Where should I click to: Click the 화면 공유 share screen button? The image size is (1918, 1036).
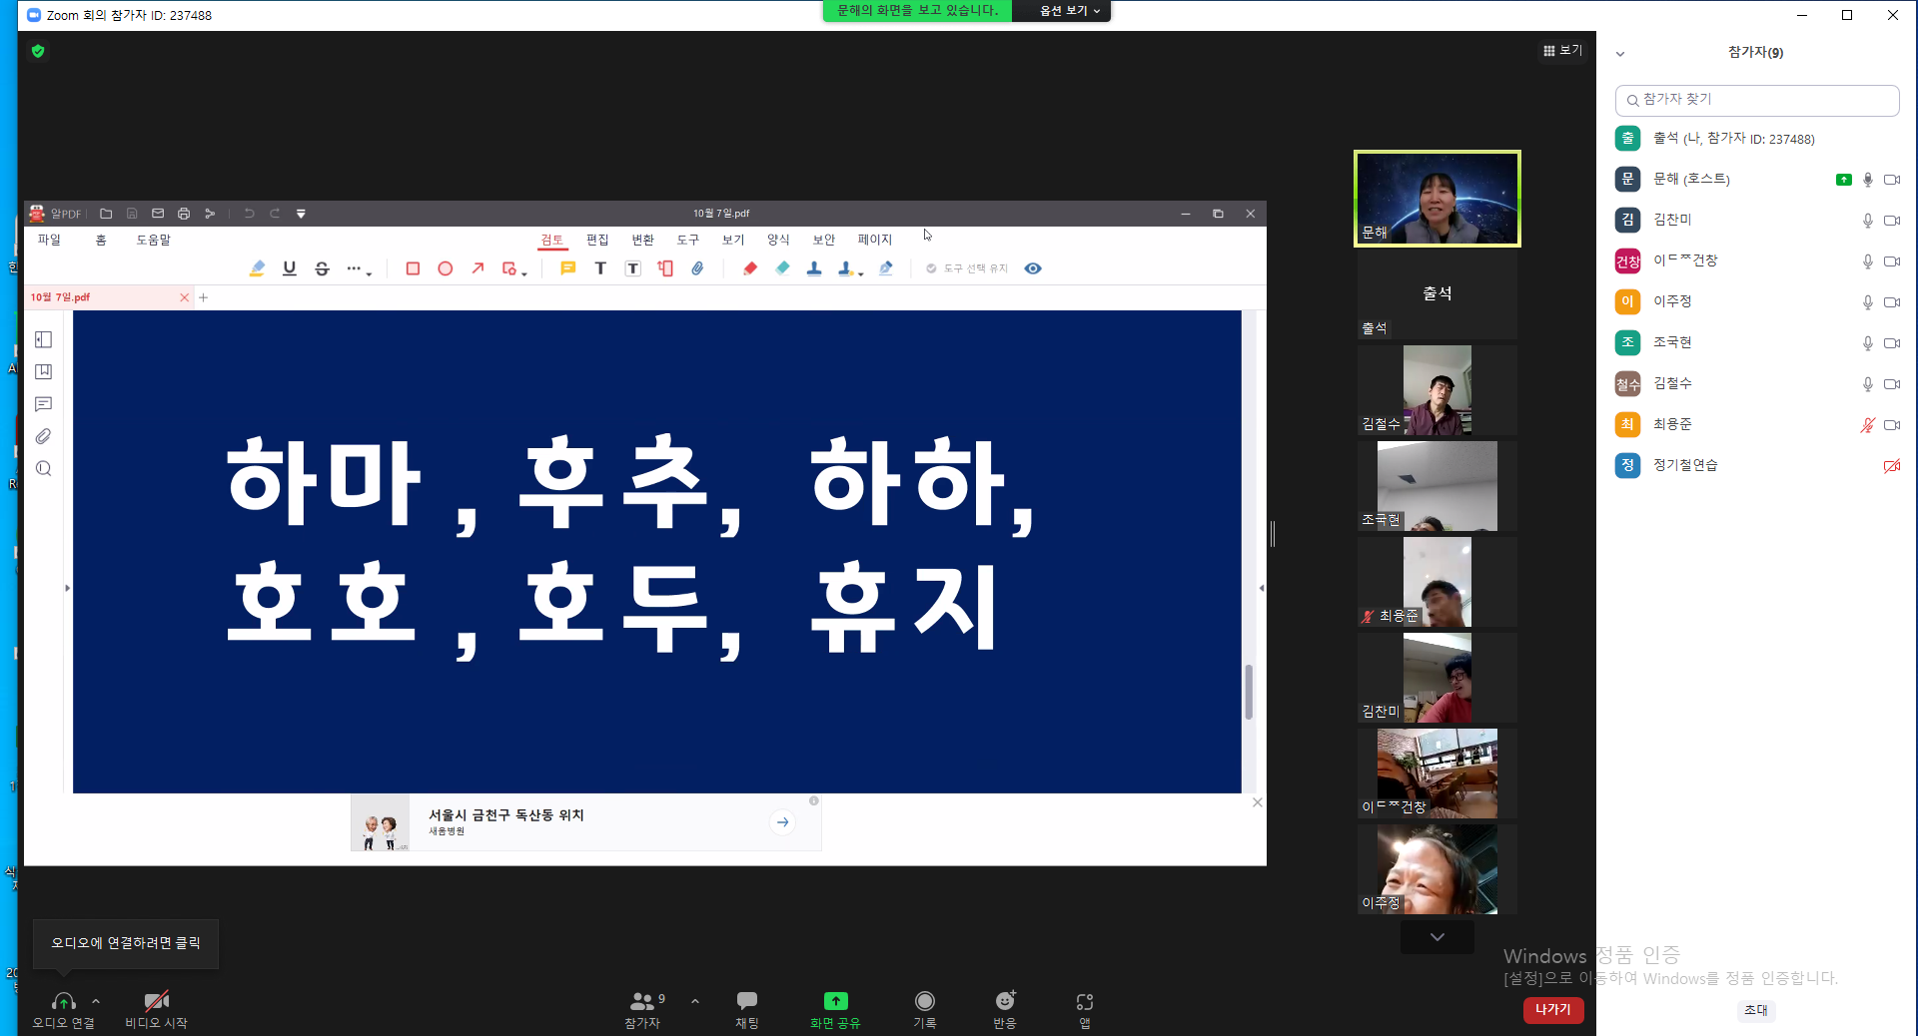835,1009
